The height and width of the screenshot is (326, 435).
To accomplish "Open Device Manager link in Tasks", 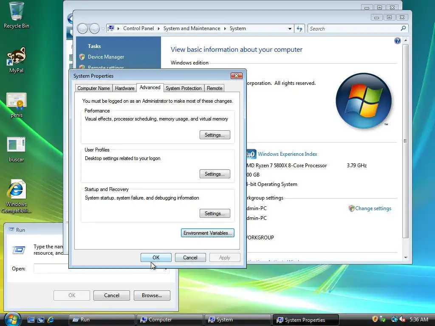I will tap(106, 57).
